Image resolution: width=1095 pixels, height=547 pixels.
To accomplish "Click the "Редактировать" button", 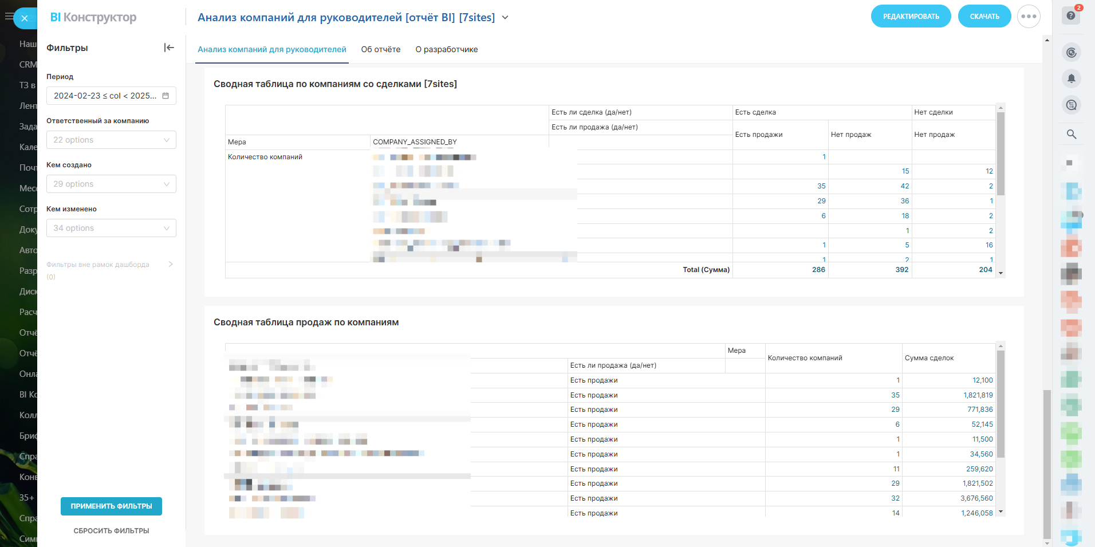I will (911, 17).
